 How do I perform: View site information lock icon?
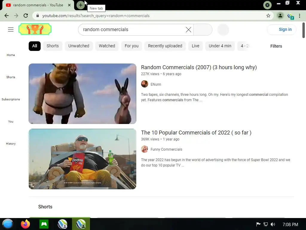coord(38,16)
